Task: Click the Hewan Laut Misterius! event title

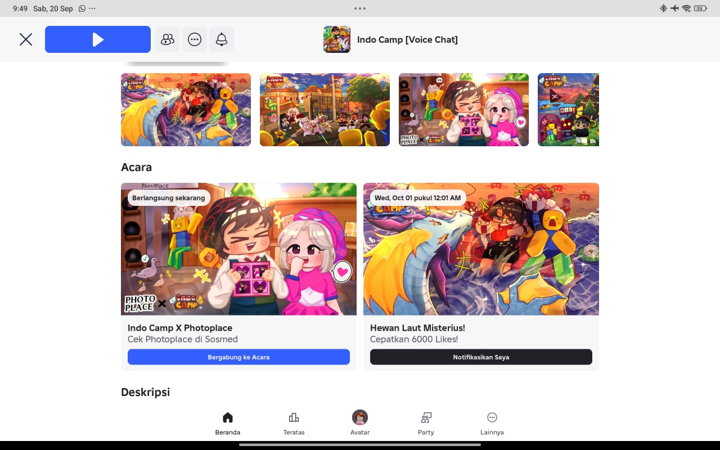Action: point(417,328)
